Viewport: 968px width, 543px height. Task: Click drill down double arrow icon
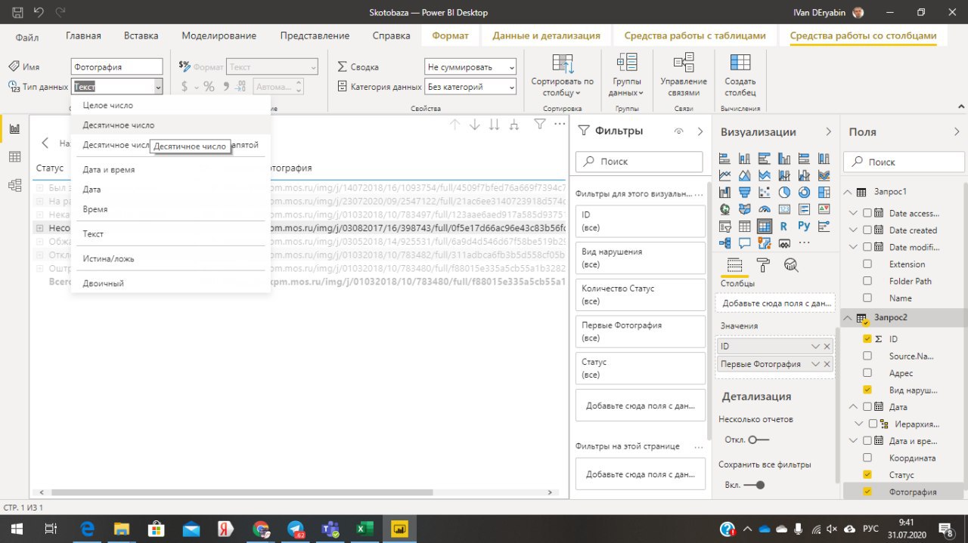click(494, 125)
